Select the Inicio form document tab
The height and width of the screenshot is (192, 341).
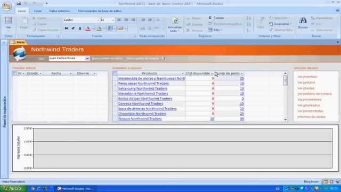point(18,42)
